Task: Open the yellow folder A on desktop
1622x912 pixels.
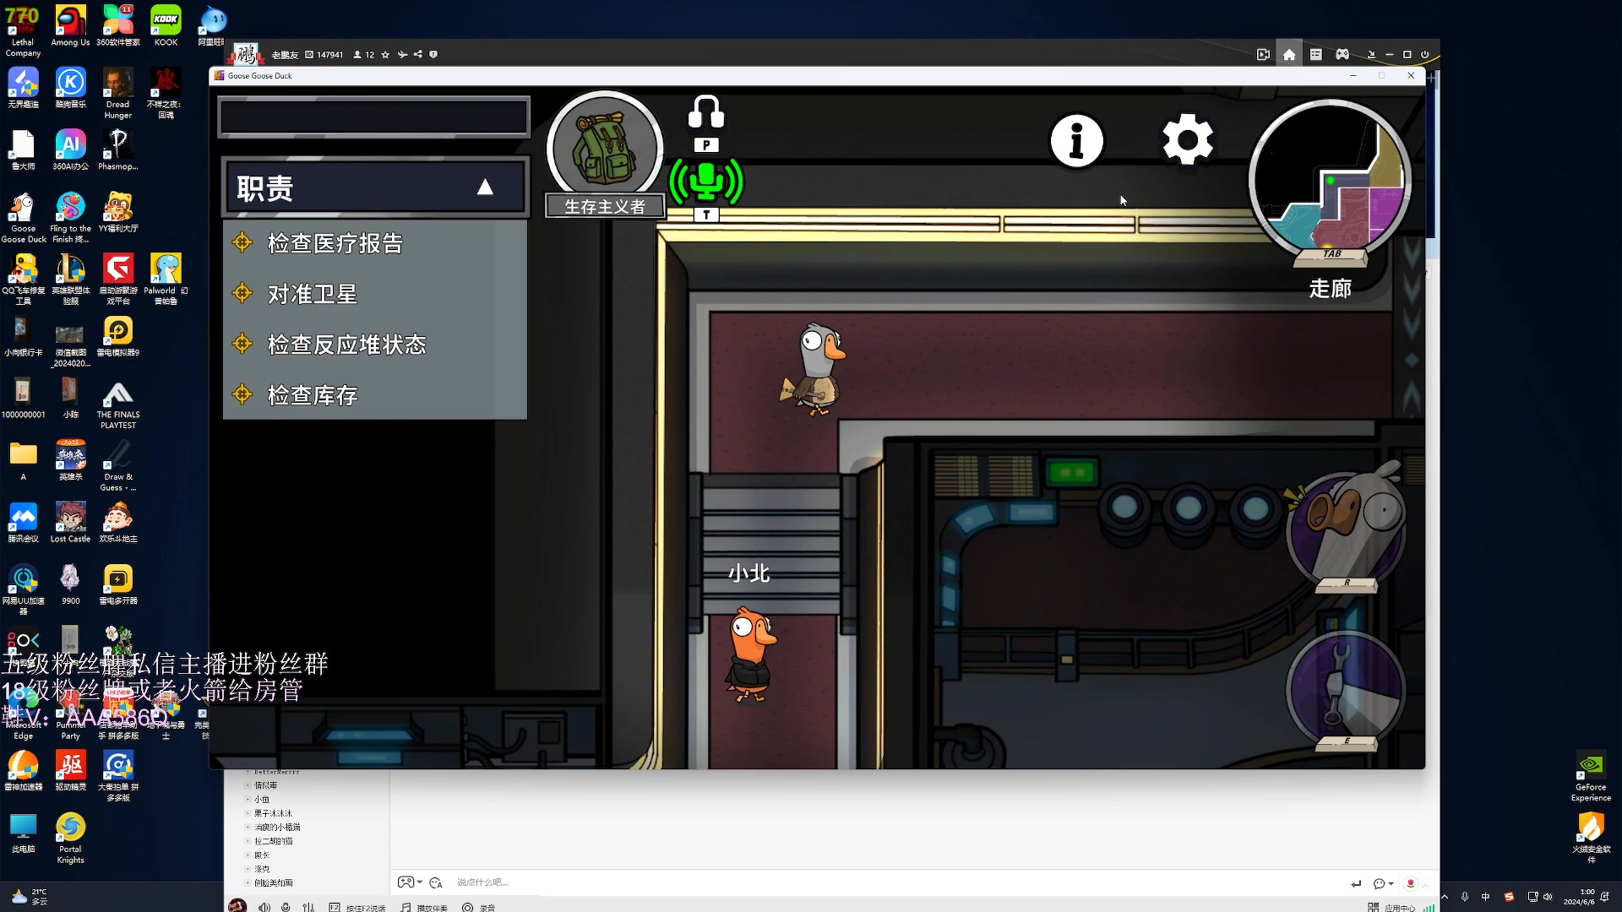Action: click(x=23, y=459)
